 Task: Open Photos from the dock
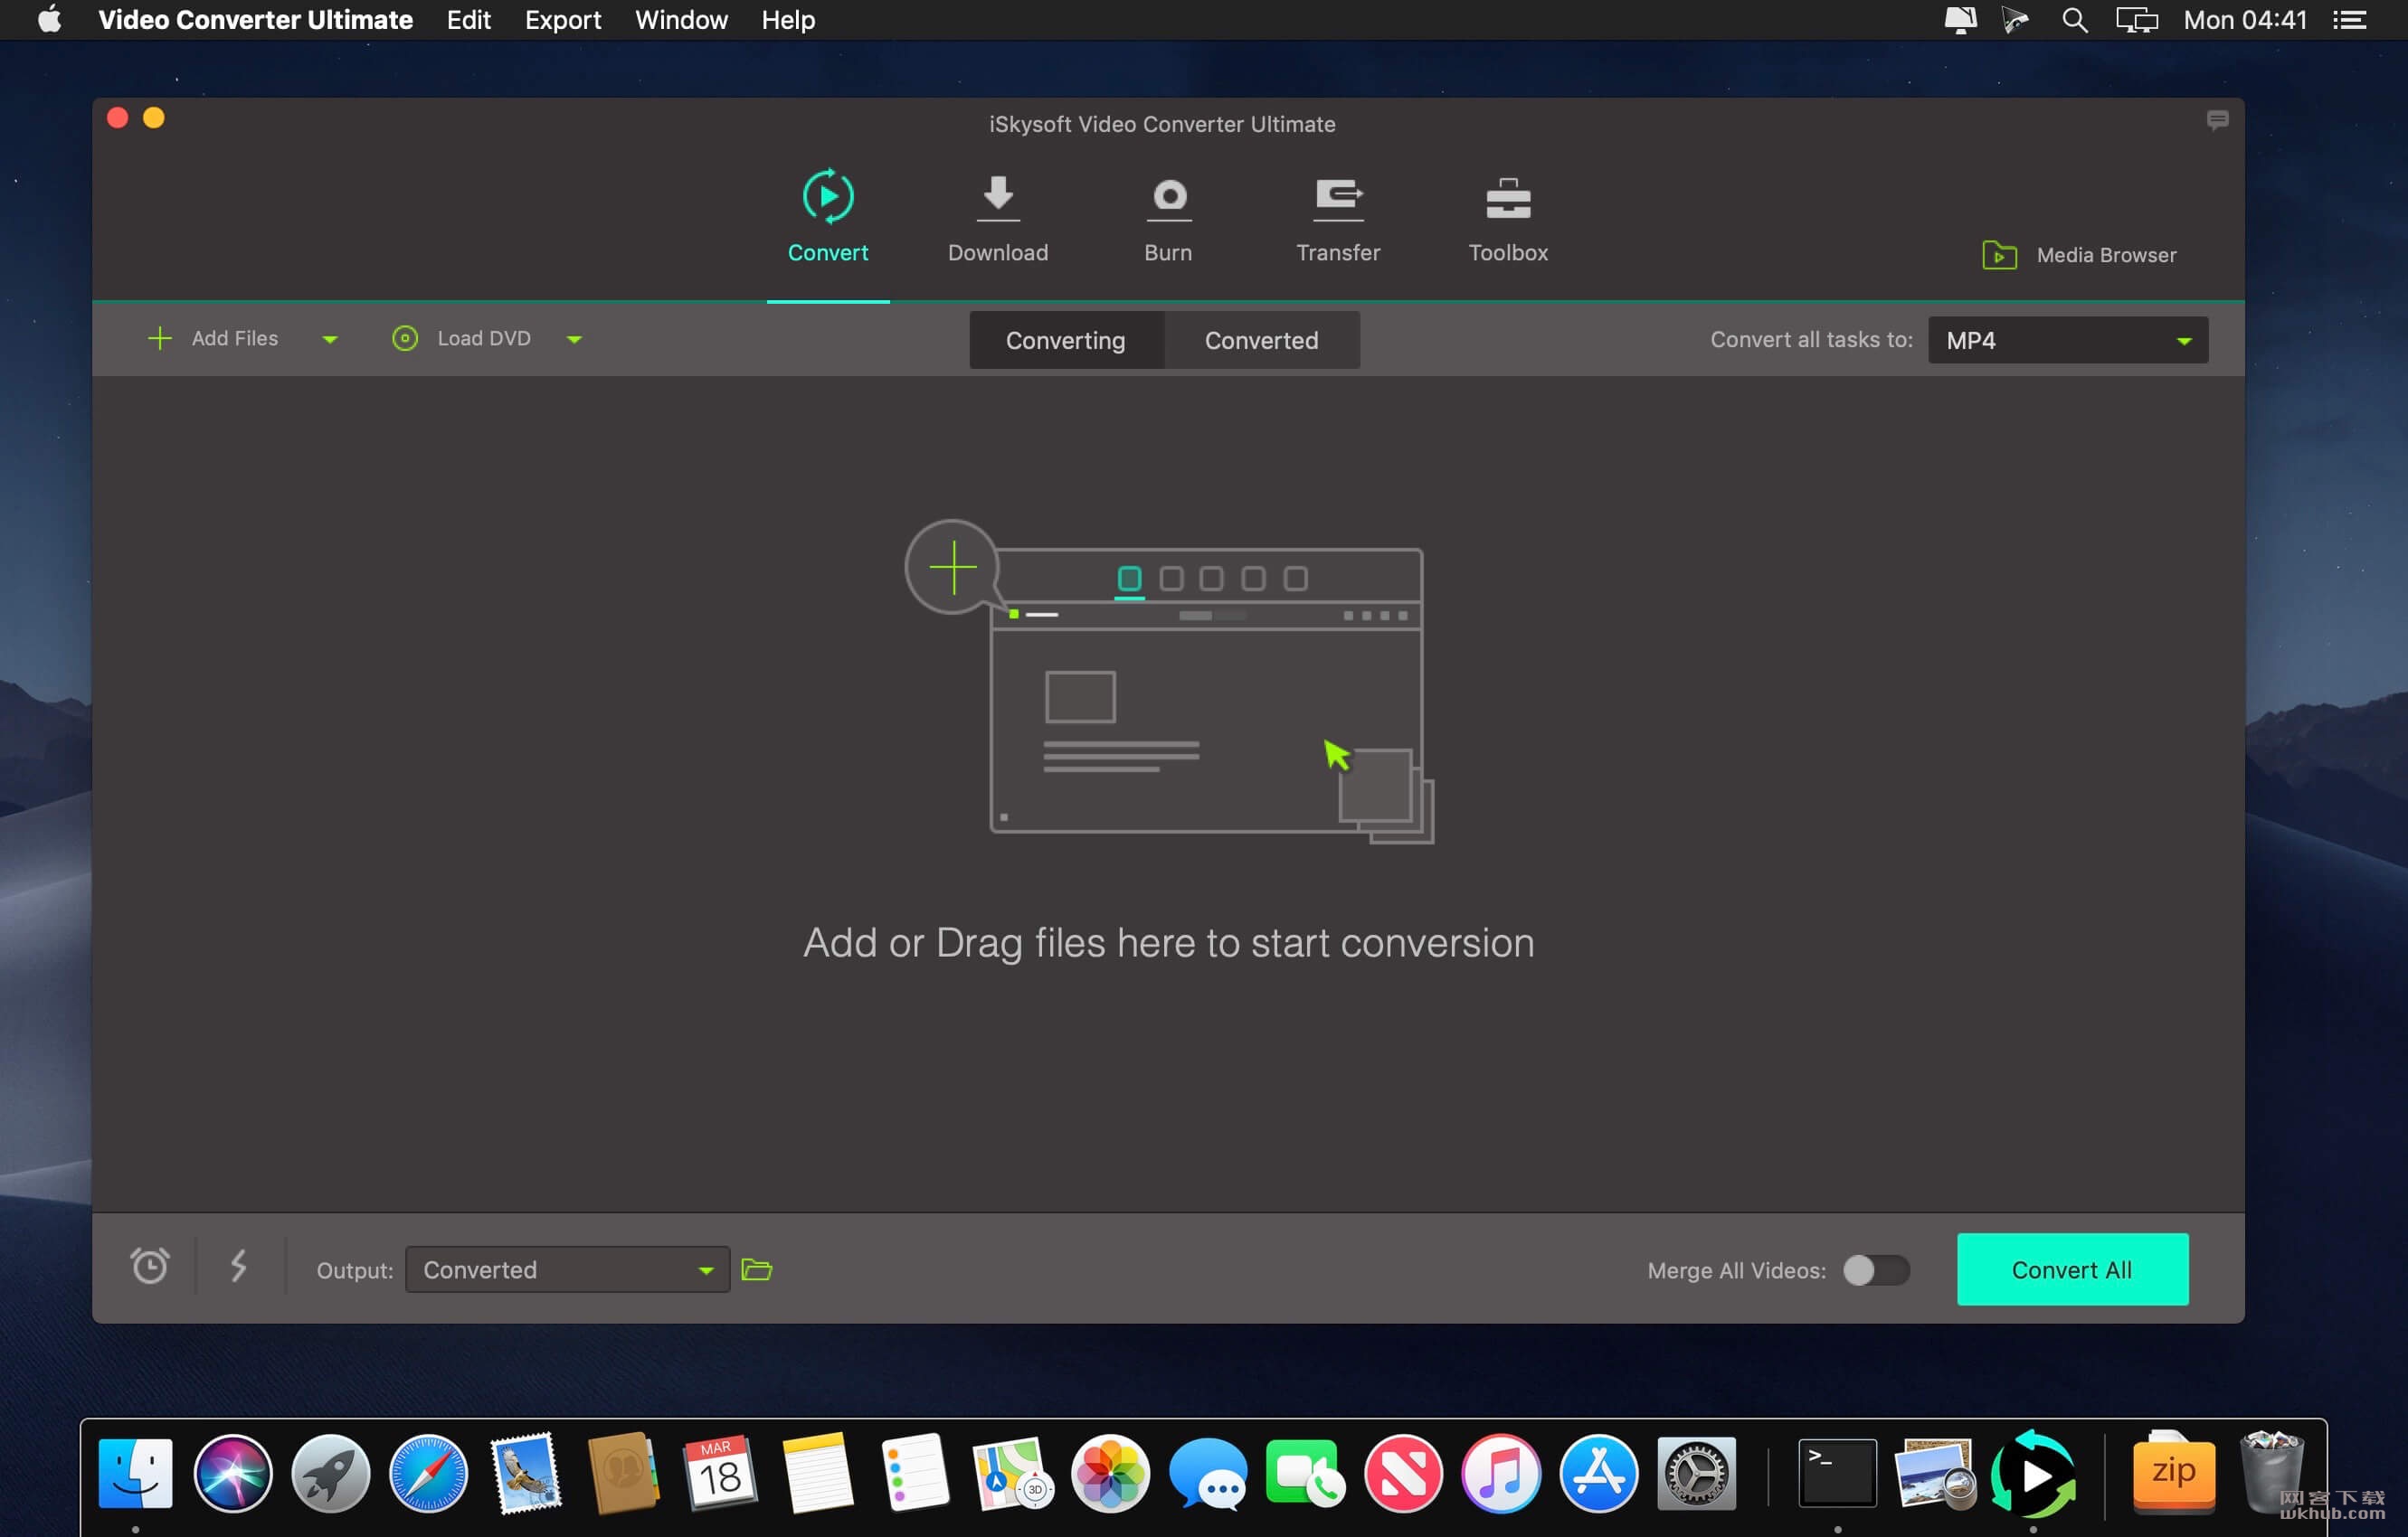[1110, 1472]
